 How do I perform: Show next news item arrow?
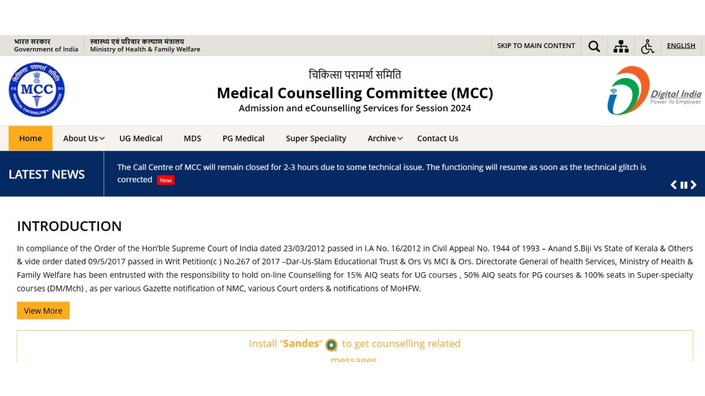pos(693,185)
